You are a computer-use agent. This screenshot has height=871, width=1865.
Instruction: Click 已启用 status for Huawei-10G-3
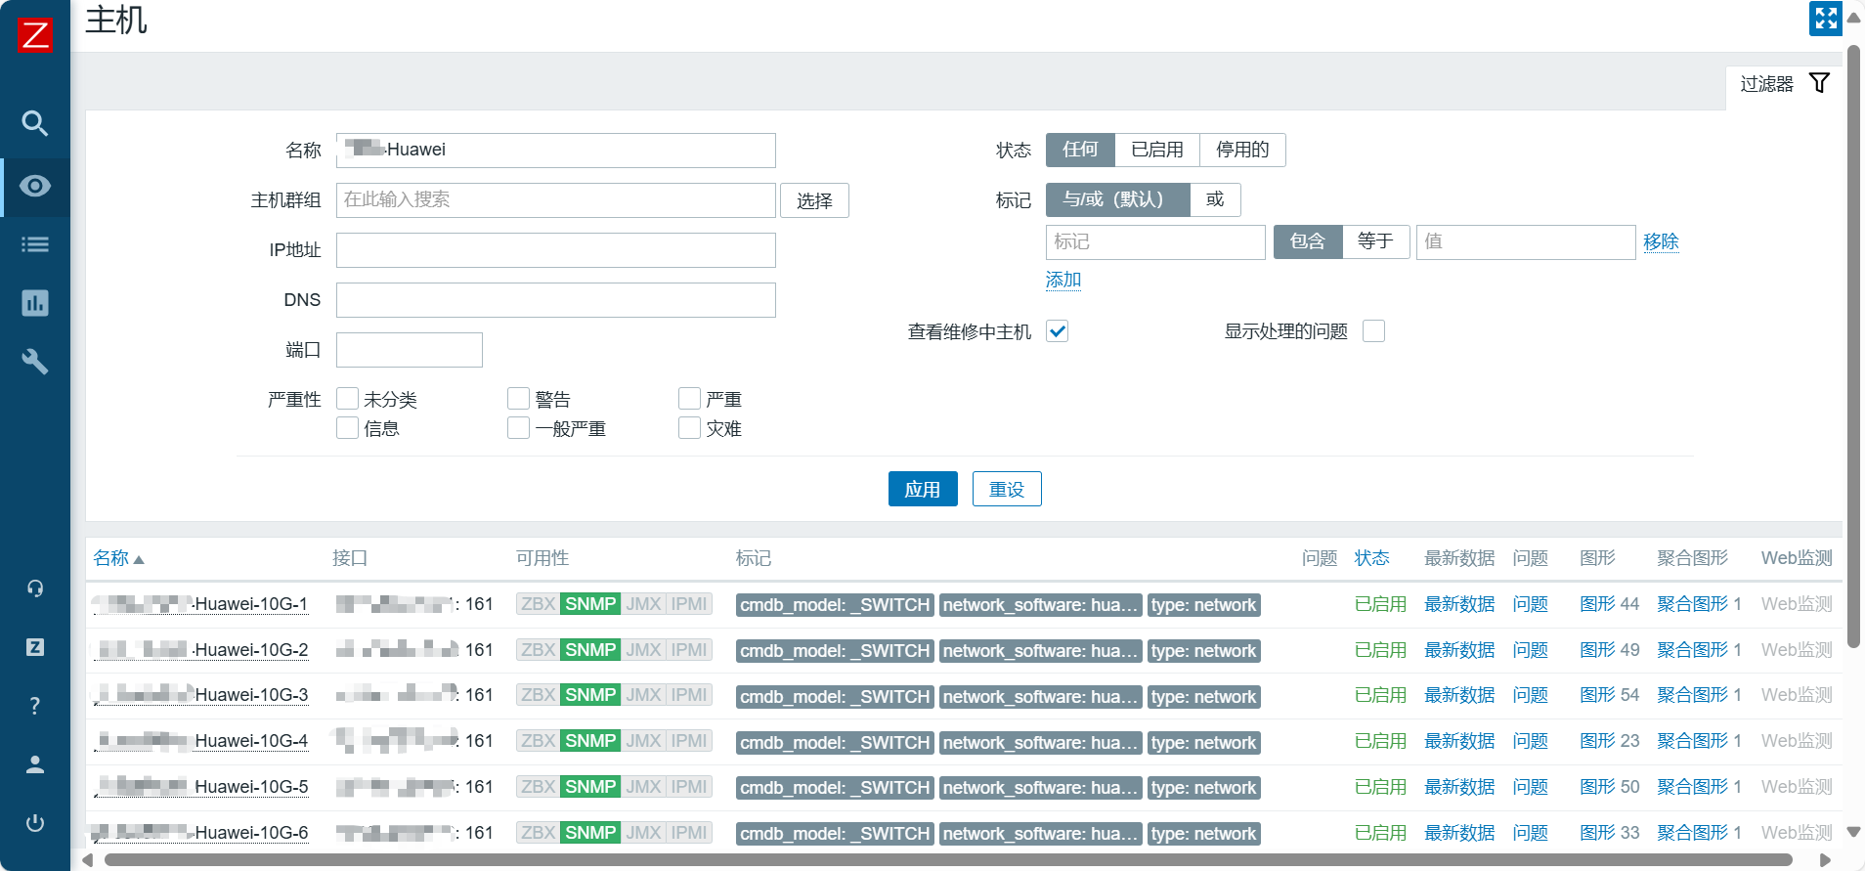click(x=1380, y=695)
